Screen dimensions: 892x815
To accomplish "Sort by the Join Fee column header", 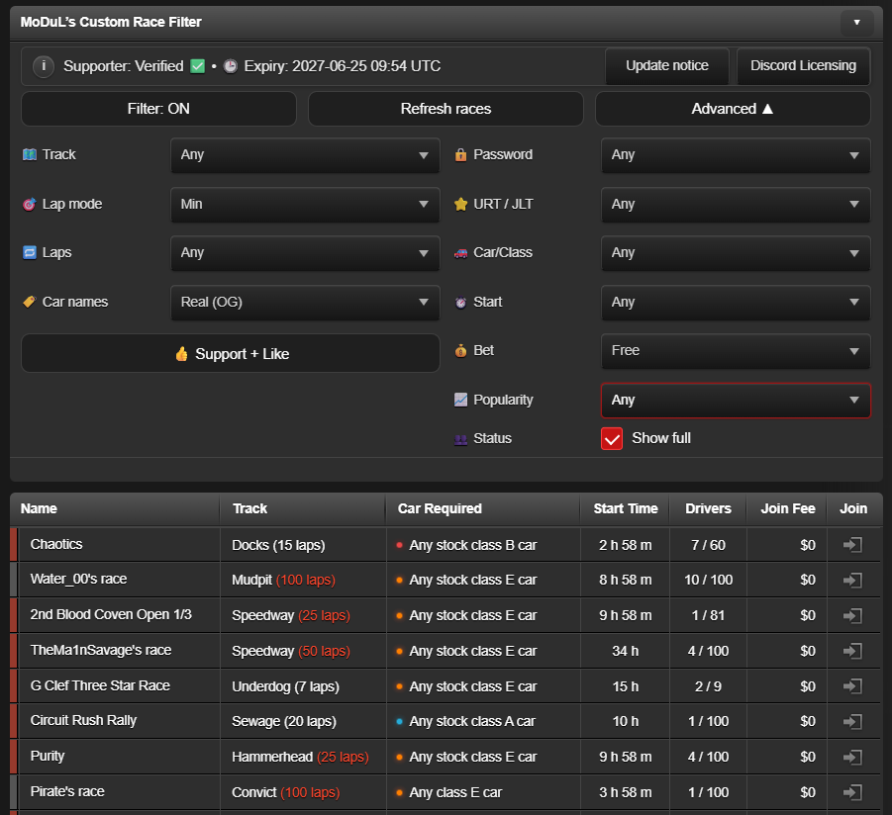I will (x=788, y=508).
